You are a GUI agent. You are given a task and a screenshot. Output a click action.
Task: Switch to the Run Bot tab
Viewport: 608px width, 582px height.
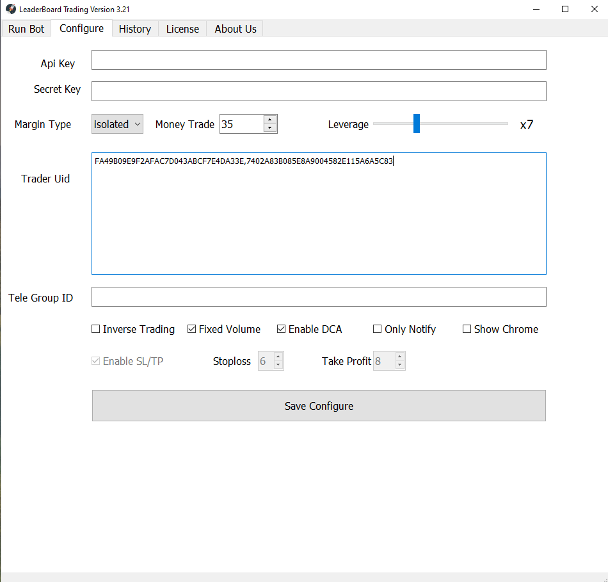[26, 29]
